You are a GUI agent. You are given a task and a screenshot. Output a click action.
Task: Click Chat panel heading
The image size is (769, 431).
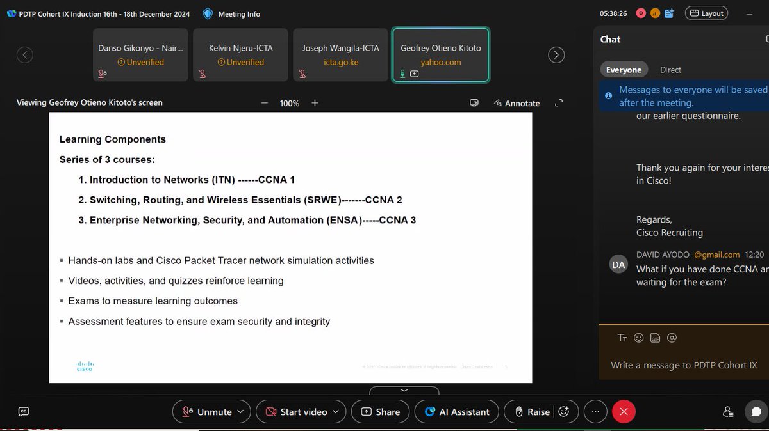610,39
